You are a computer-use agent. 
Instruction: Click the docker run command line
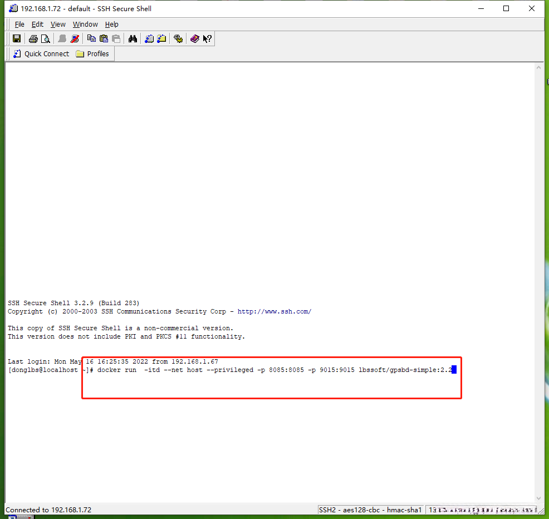(275, 370)
